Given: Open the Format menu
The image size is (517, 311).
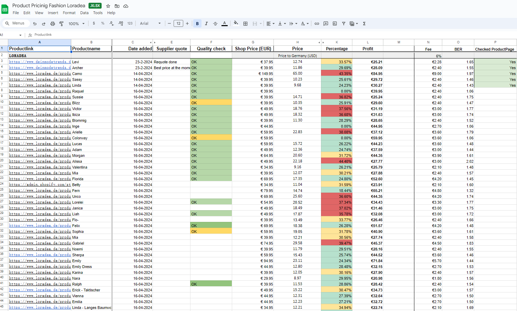Looking at the screenshot, I should point(69,13).
